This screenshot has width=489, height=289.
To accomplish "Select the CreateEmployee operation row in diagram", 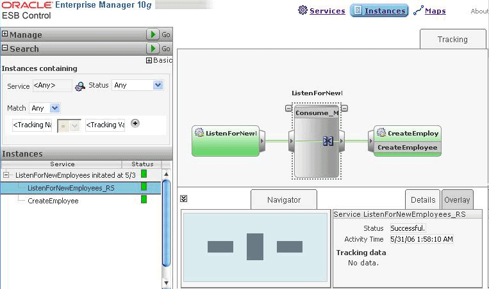I will (x=408, y=148).
